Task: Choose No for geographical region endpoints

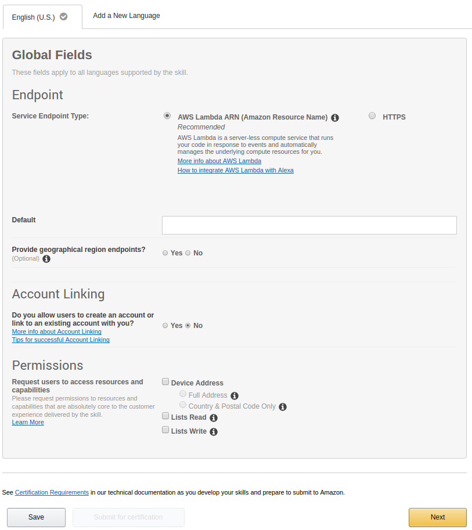Action: tap(188, 253)
